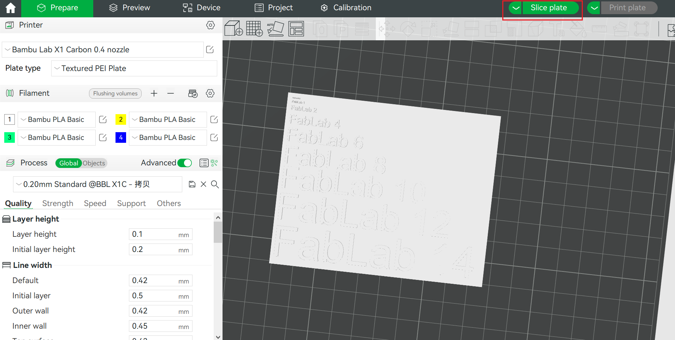Viewport: 675px width, 340px height.
Task: Edit Outer wall line width field
Action: pos(161,311)
